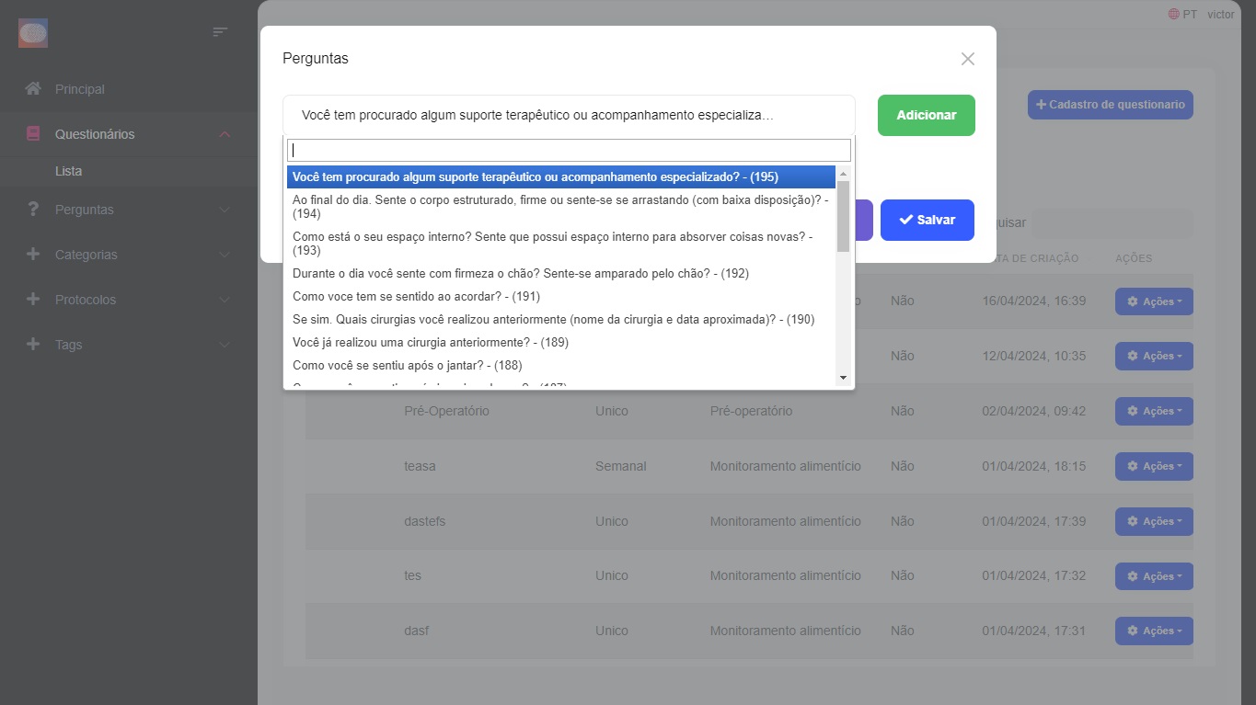Close the Perguntas dialog
This screenshot has width=1256, height=705.
coord(967,59)
